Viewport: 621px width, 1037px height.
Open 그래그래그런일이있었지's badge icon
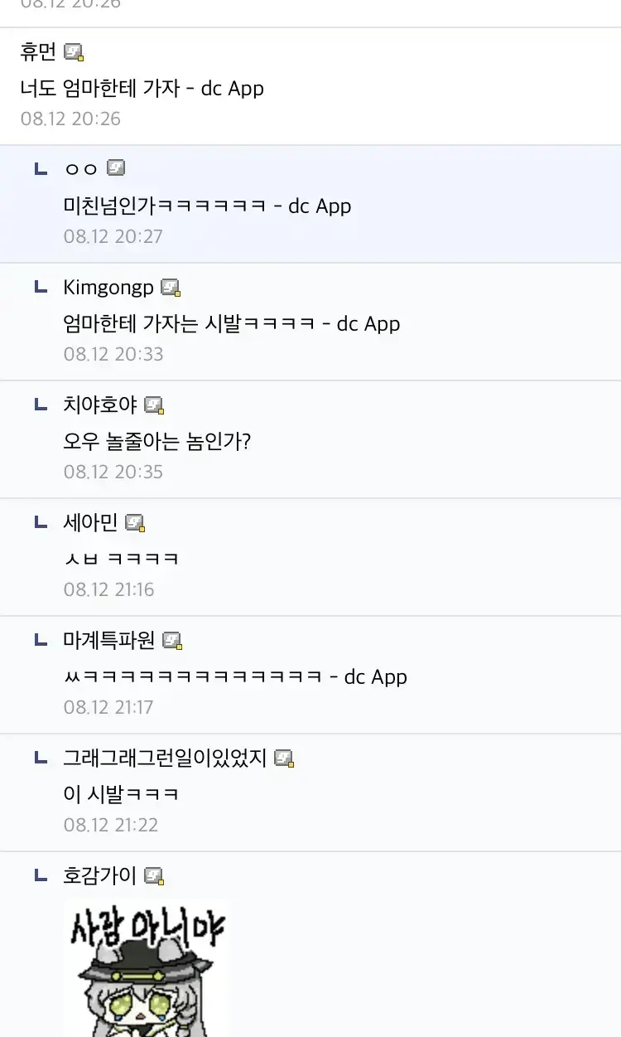point(284,757)
